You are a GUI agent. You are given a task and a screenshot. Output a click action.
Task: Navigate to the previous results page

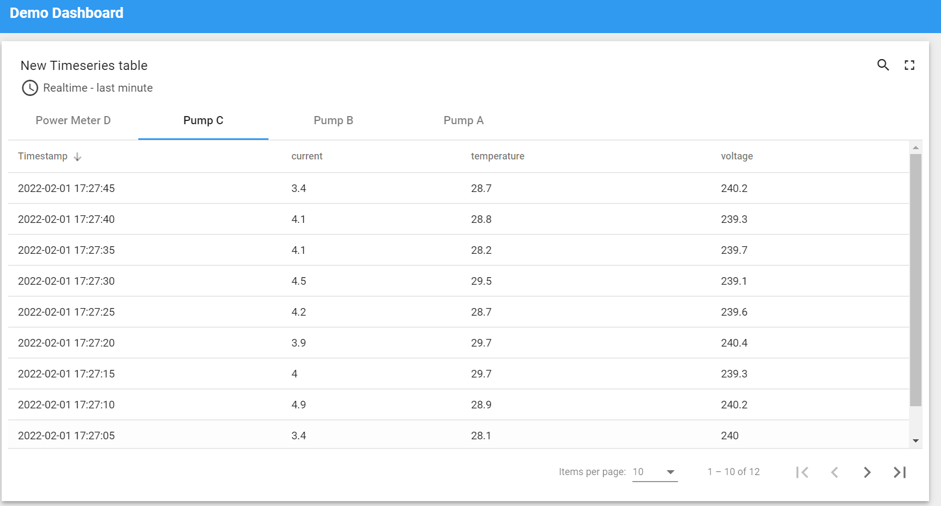click(835, 472)
